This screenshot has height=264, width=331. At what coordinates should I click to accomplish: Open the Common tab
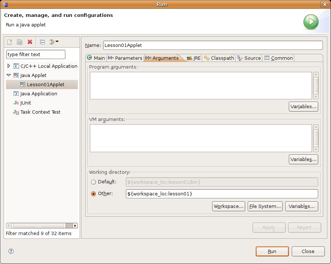click(279, 58)
